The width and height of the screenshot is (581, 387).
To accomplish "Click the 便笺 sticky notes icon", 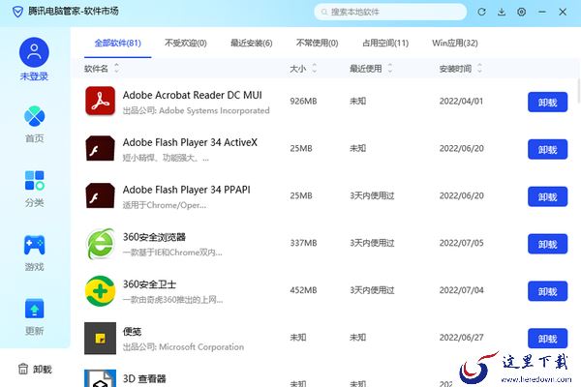I will click(100, 338).
